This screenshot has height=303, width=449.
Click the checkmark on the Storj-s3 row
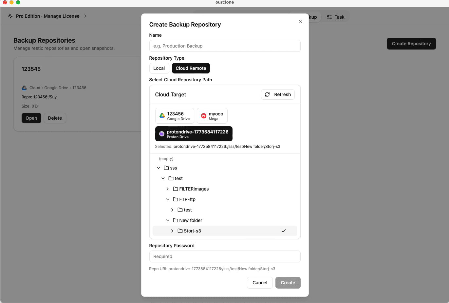tap(284, 231)
